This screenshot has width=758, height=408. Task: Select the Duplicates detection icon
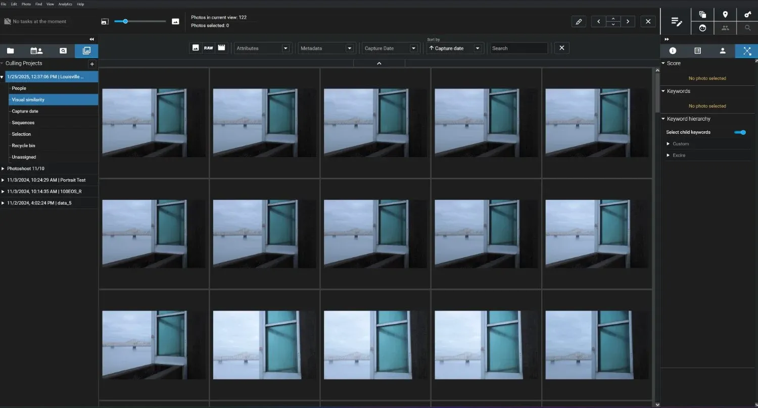702,14
